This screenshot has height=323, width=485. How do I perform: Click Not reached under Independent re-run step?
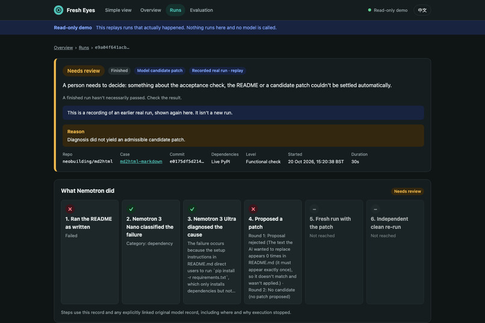[383, 236]
